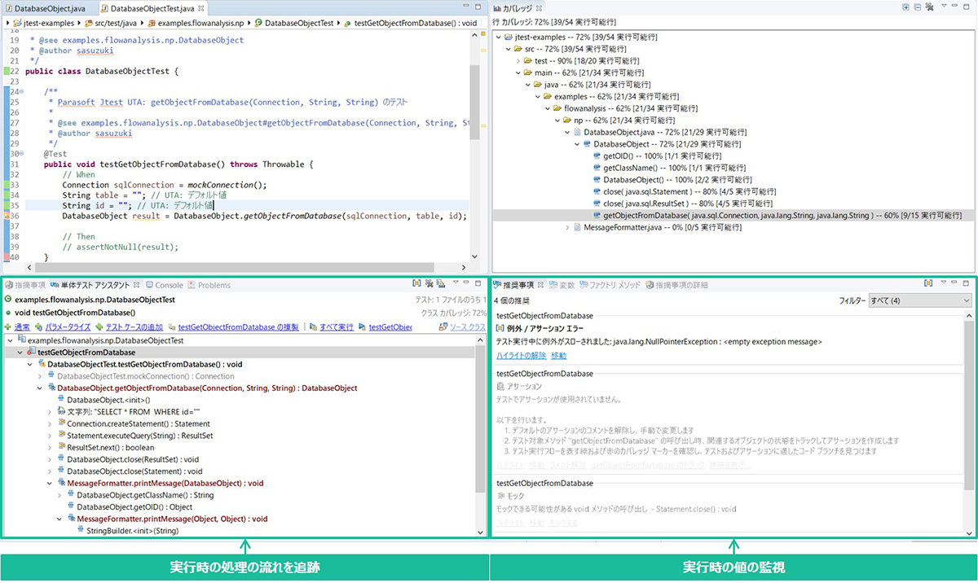
Task: Click the toolbar icon in the 推奨事項 panel header
Action: 929,284
